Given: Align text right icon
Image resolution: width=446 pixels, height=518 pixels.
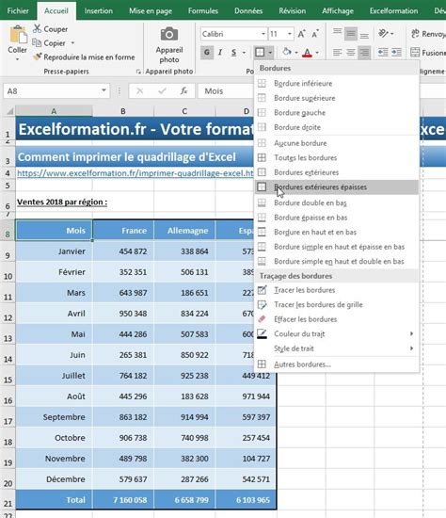Looking at the screenshot, I should coord(364,52).
